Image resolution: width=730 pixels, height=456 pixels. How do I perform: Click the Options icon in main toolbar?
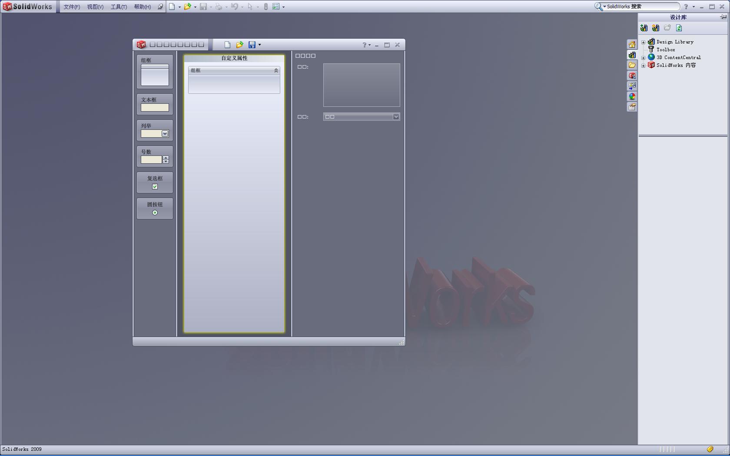pyautogui.click(x=276, y=7)
